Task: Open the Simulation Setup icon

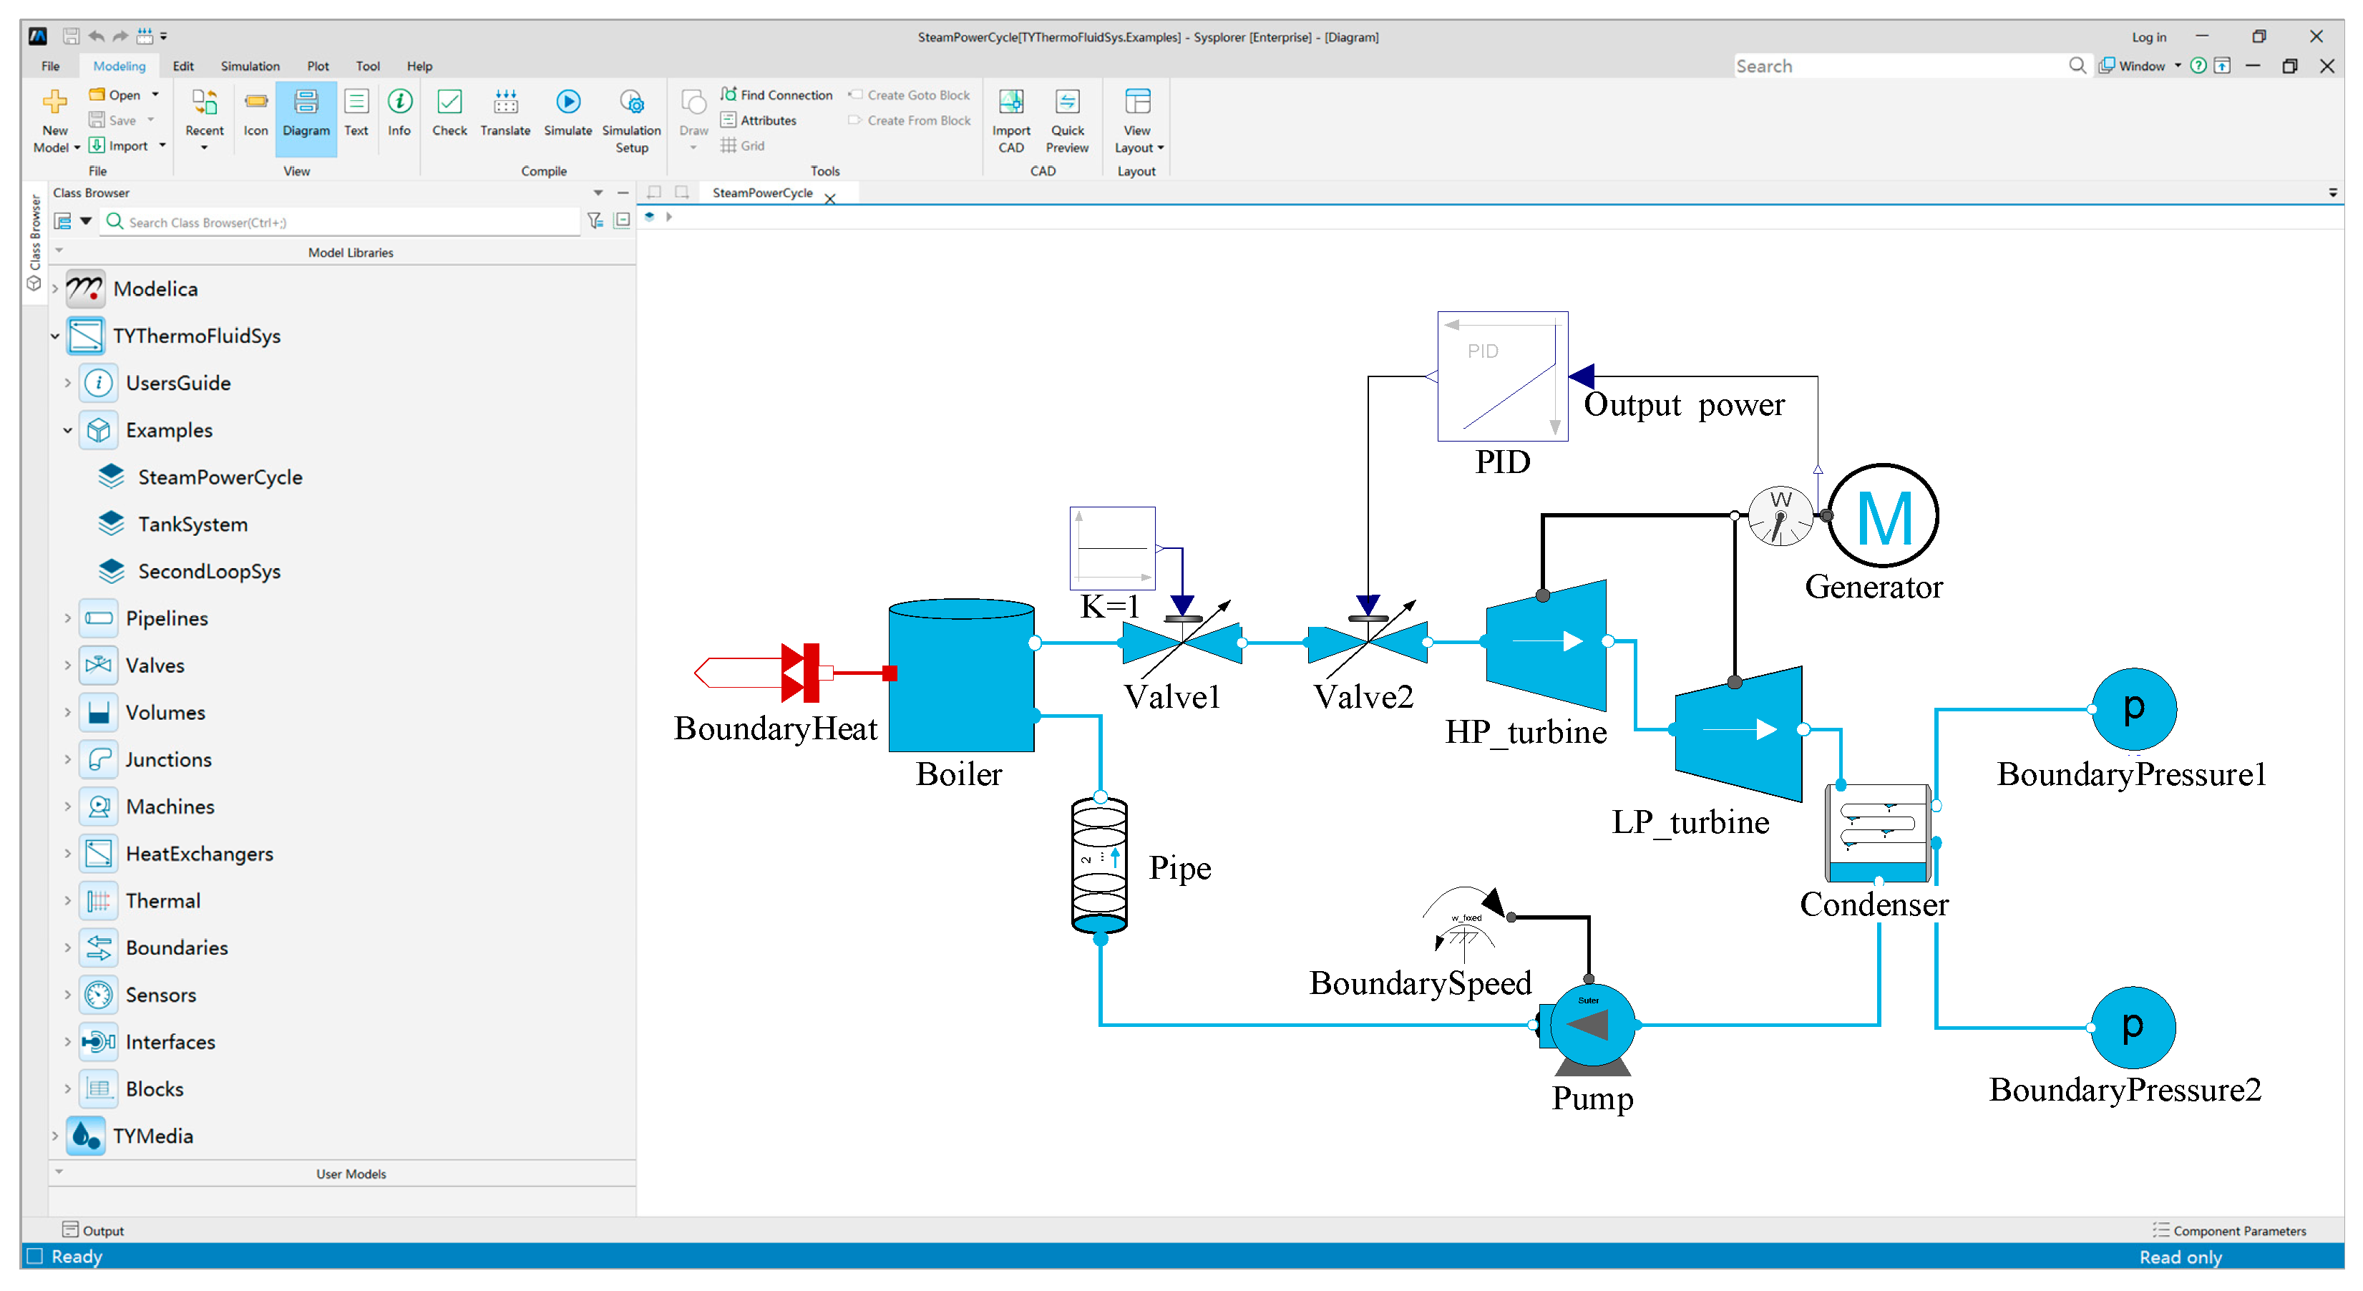Action: click(631, 103)
